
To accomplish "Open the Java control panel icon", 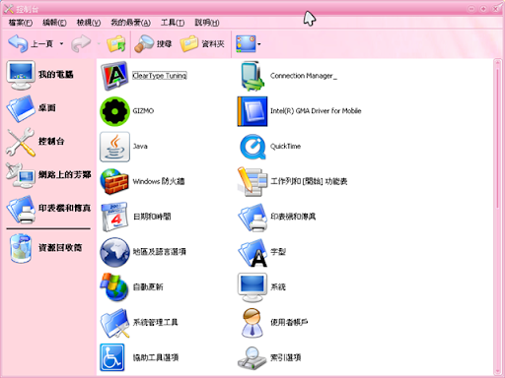I will 114,147.
